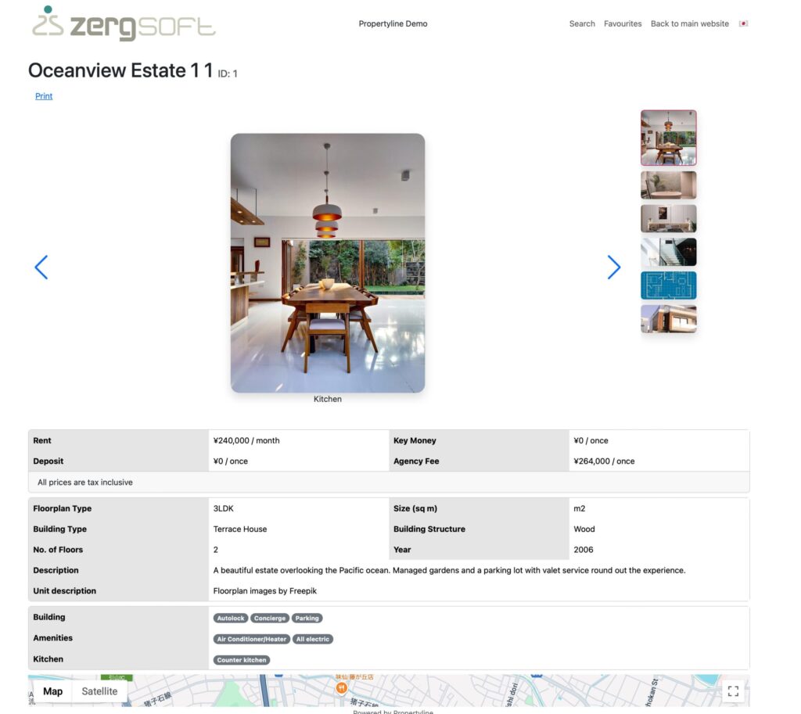Image resolution: width=801 pixels, height=714 pixels.
Task: Click the Size (sq m) label
Action: coord(415,508)
